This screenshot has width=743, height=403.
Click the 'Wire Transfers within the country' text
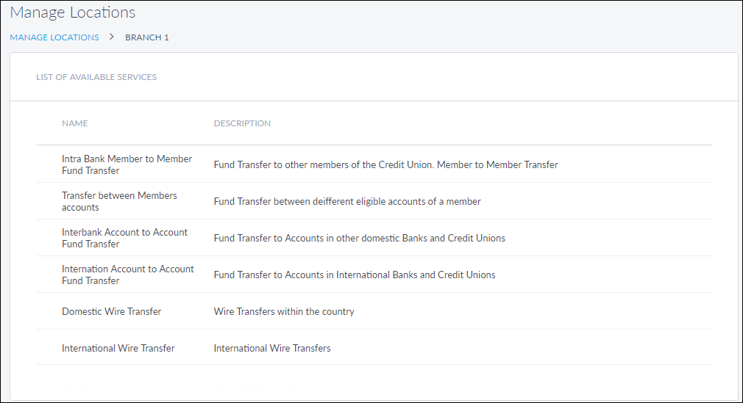point(284,311)
